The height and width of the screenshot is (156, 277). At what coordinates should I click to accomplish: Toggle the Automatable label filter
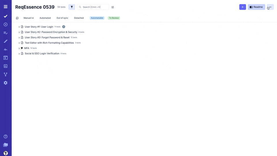pyautogui.click(x=97, y=18)
